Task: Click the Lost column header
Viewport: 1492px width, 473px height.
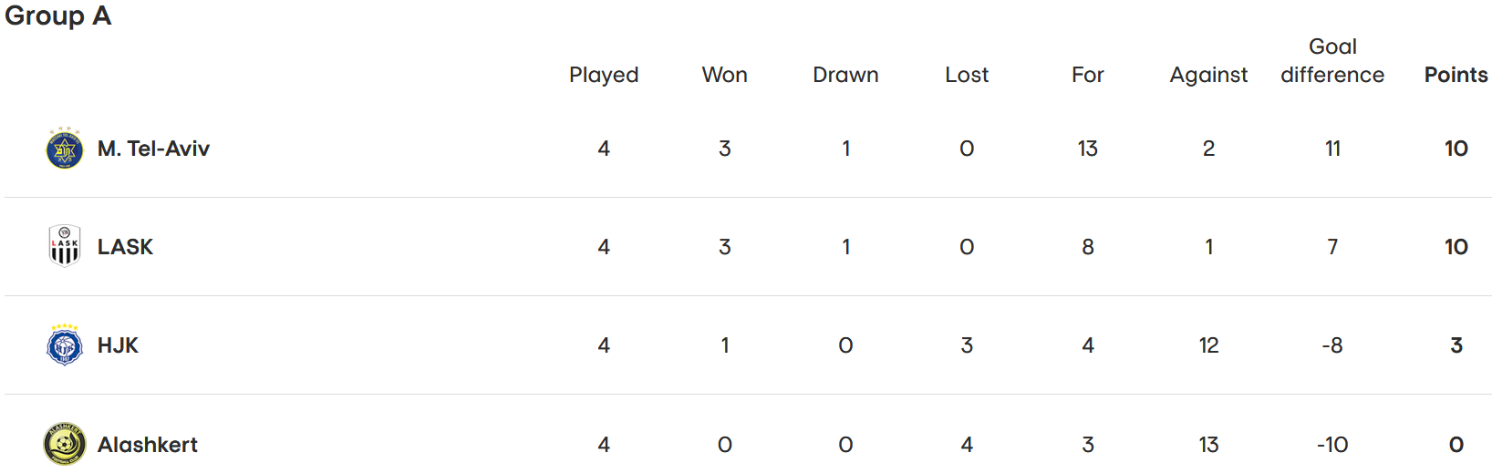Action: pos(967,75)
